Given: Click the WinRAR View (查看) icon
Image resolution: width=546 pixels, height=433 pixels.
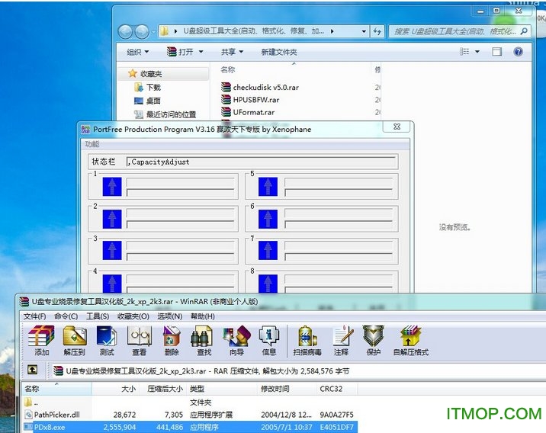Looking at the screenshot, I should (x=139, y=341).
